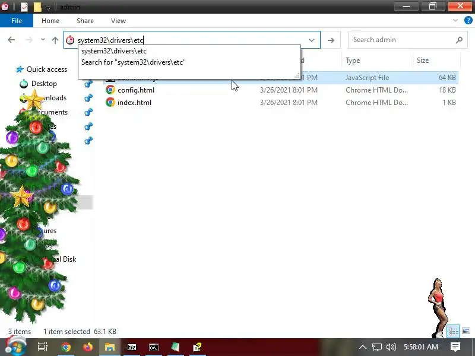Screen dimensions: 475x356
Task: Open the Help question mark icon
Action: [x=468, y=21]
